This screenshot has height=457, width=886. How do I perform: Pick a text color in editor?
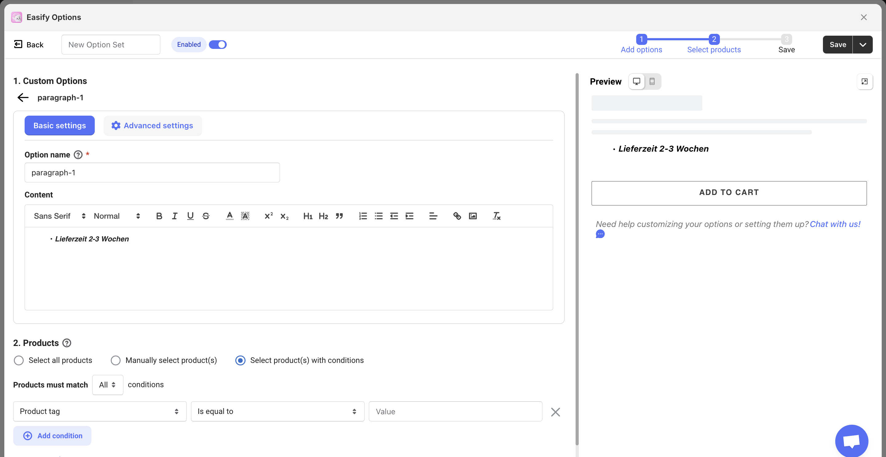[x=229, y=216]
